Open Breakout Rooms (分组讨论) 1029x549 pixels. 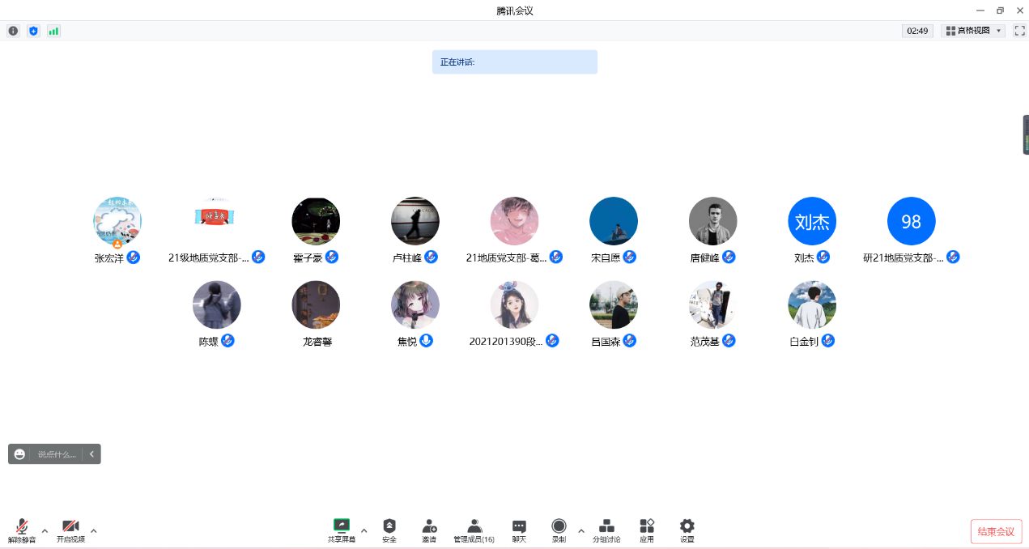point(606,530)
